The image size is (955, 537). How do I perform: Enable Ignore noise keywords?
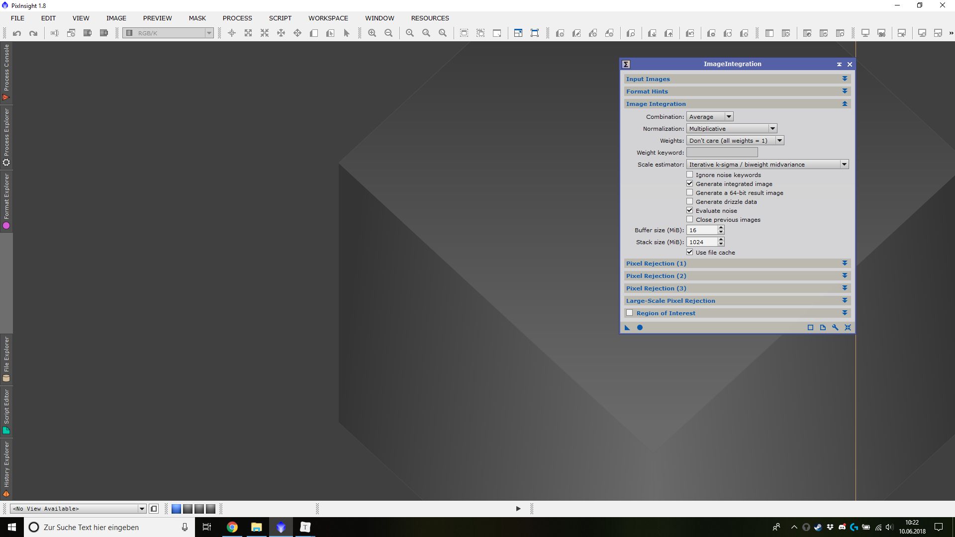click(x=690, y=175)
